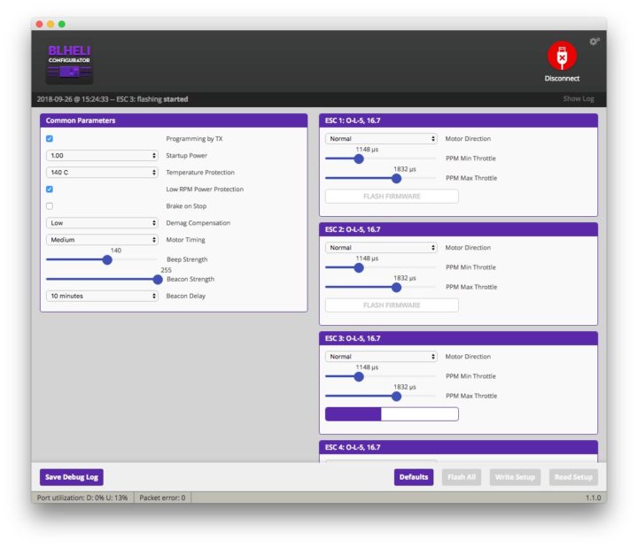
Task: Click the green macOS fullscreen button
Action: coord(61,23)
